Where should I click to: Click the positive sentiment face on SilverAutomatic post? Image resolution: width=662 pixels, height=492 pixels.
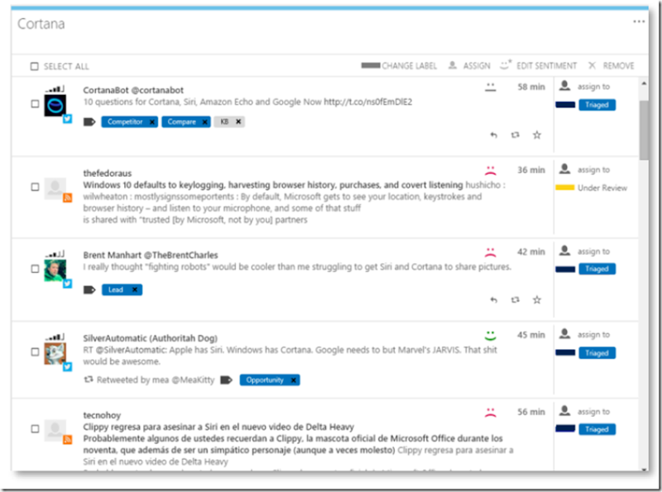coord(490,336)
